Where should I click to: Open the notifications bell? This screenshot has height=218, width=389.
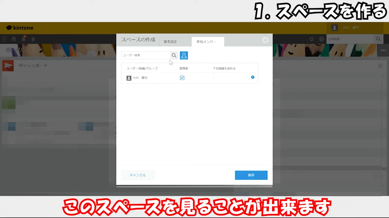tap(23, 39)
